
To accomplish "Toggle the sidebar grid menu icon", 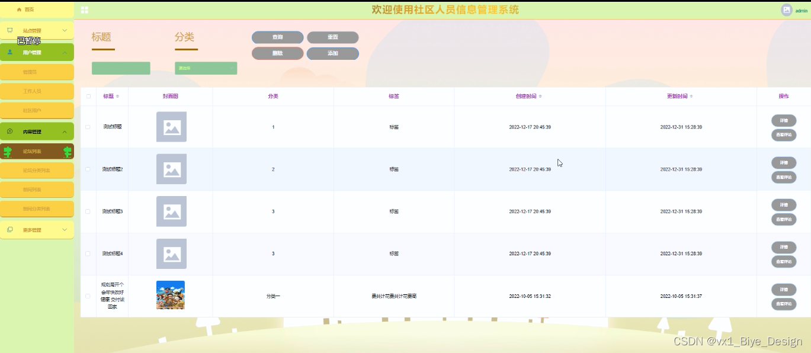I will pos(85,10).
